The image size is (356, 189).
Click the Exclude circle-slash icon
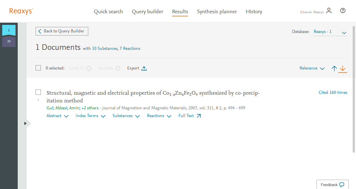(x=118, y=68)
